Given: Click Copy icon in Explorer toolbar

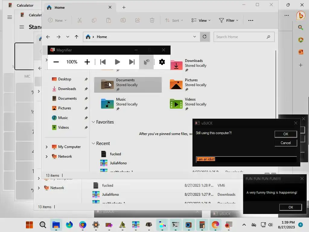Looking at the screenshot, I should [x=94, y=20].
